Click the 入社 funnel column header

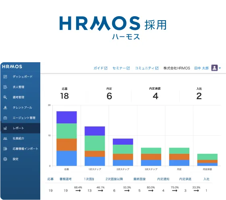coord(206,179)
